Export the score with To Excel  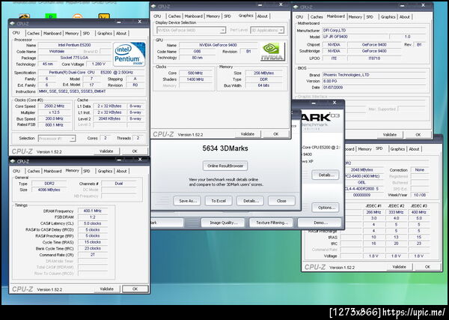click(219, 201)
